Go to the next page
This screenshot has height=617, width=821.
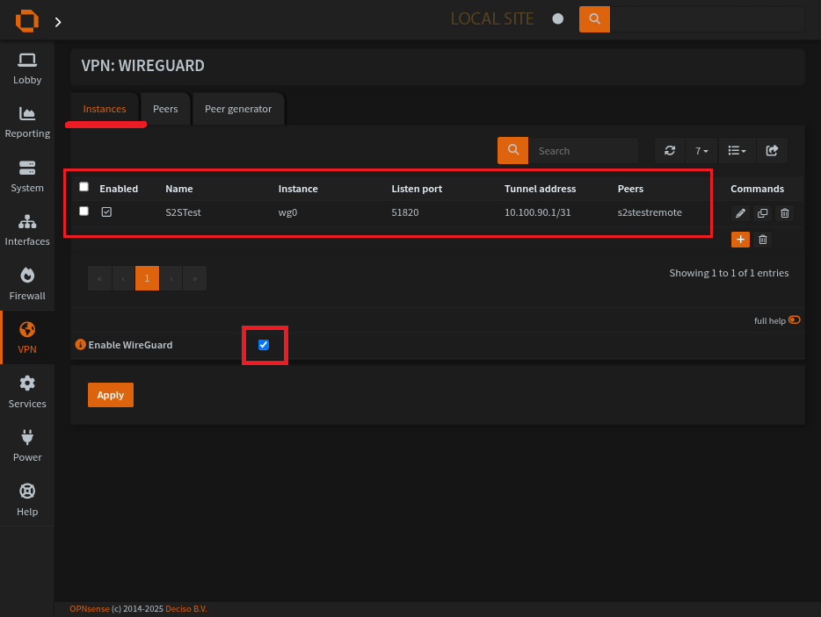pos(171,278)
